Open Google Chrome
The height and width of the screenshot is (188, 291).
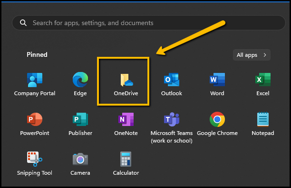point(217,124)
